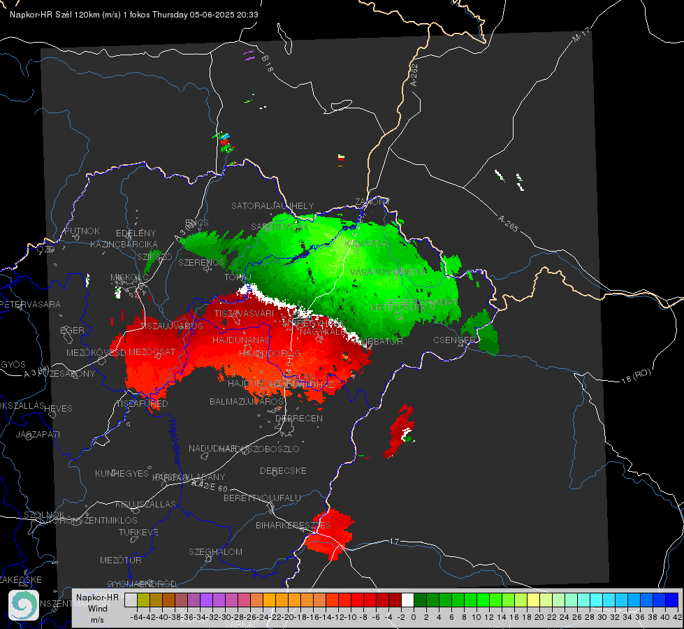The height and width of the screenshot is (629, 684).
Task: Select the KAZINCBARCIKA label
Action: [124, 245]
